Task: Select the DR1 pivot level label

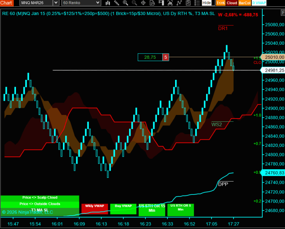Action: pyautogui.click(x=223, y=29)
